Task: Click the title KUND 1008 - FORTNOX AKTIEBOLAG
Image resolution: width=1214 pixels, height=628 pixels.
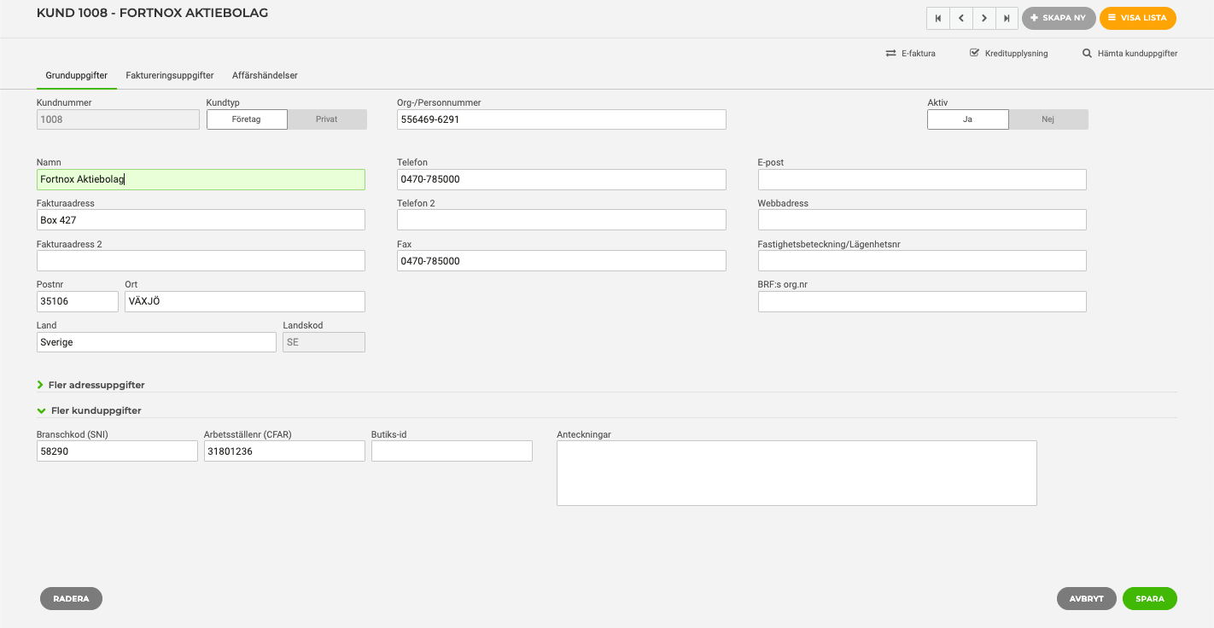Action: tap(152, 14)
